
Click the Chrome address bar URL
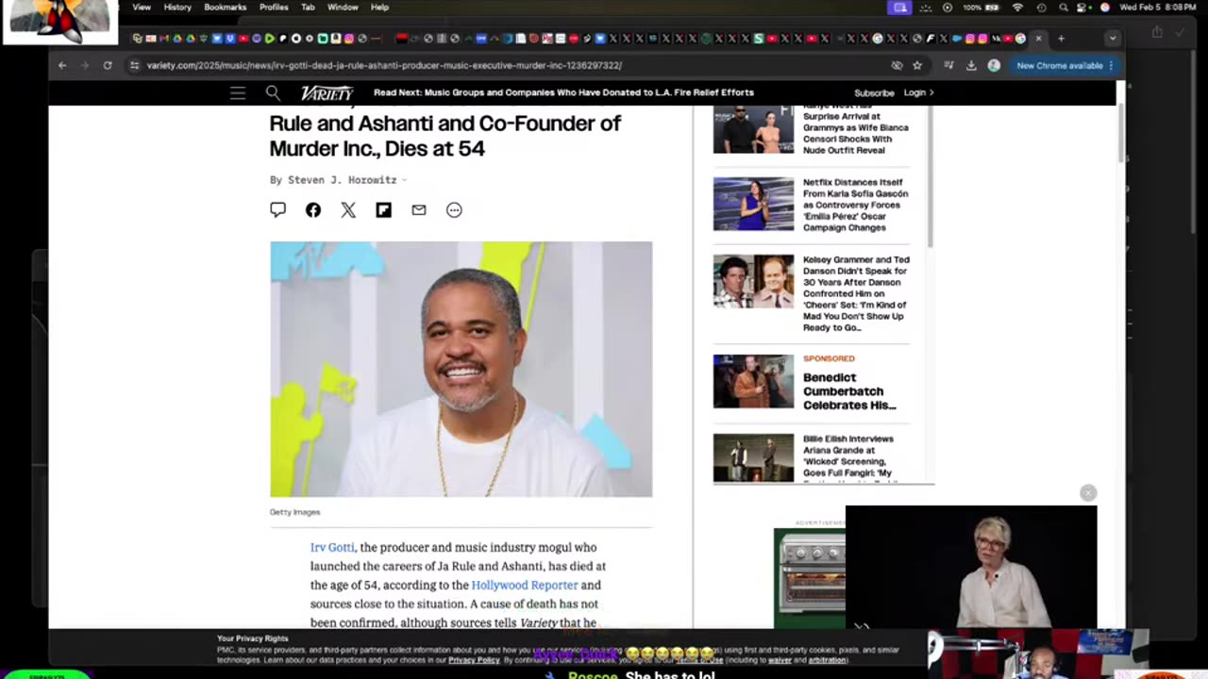(384, 65)
